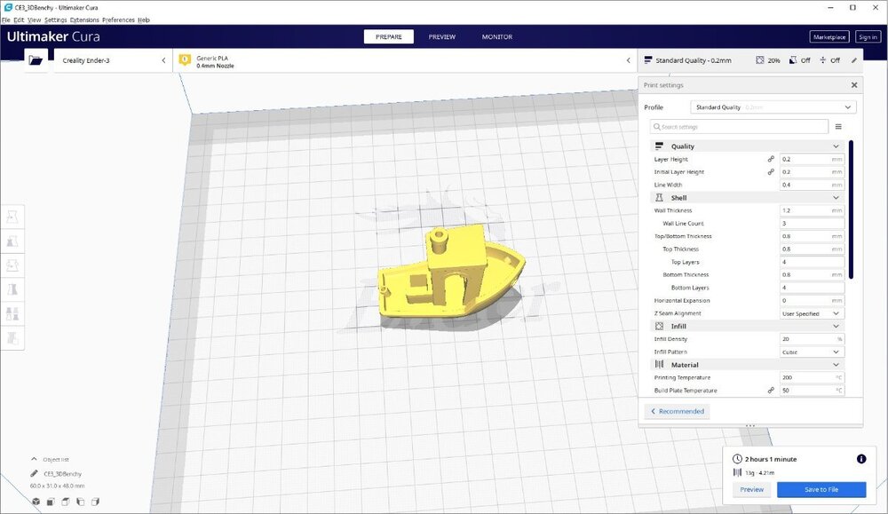The image size is (888, 514).
Task: Open the Infill Pattern dropdown
Action: [x=812, y=352]
